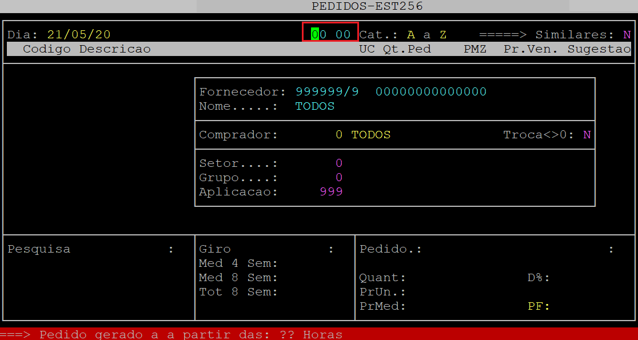Image resolution: width=638 pixels, height=340 pixels.
Task: Click the red status bar message
Action: 172,334
